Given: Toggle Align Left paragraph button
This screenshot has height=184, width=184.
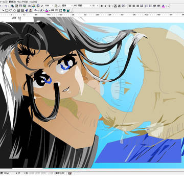Looking at the screenshot, I should tap(130, 6).
